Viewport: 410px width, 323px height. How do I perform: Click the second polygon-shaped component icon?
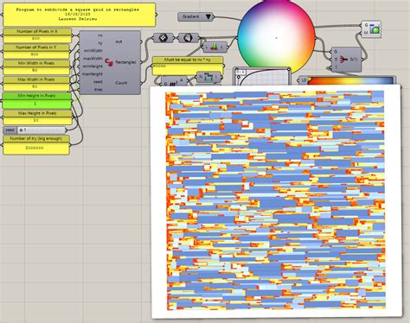point(188,38)
